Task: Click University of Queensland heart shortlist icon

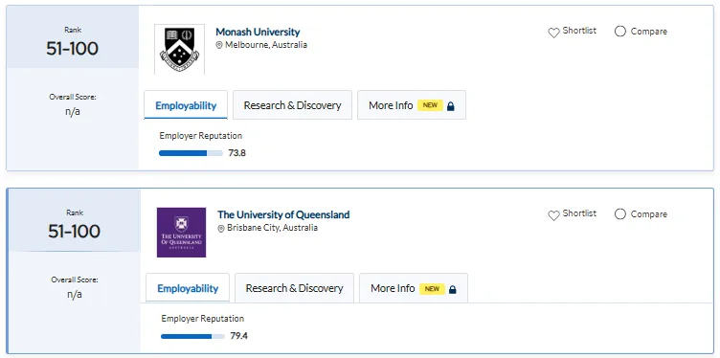Action: 553,215
